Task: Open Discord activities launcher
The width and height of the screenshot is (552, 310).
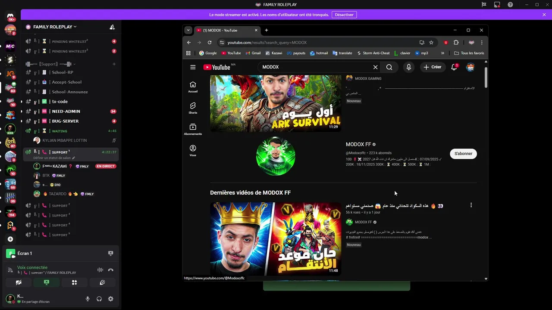Action: coord(75,282)
